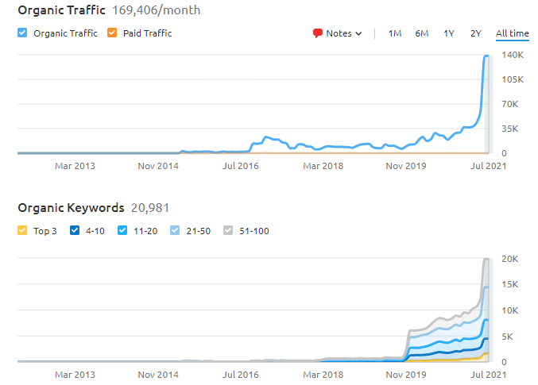
Task: Select the 6M time range
Action: coord(422,33)
